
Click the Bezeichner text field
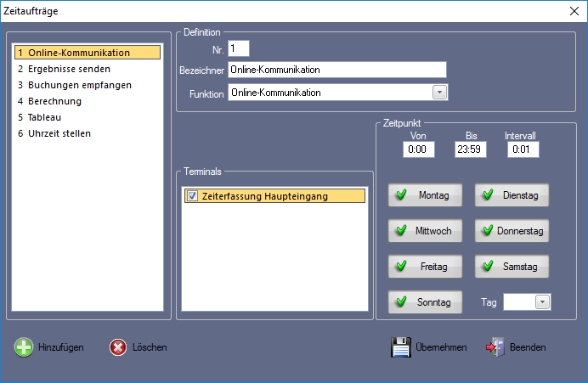click(336, 70)
